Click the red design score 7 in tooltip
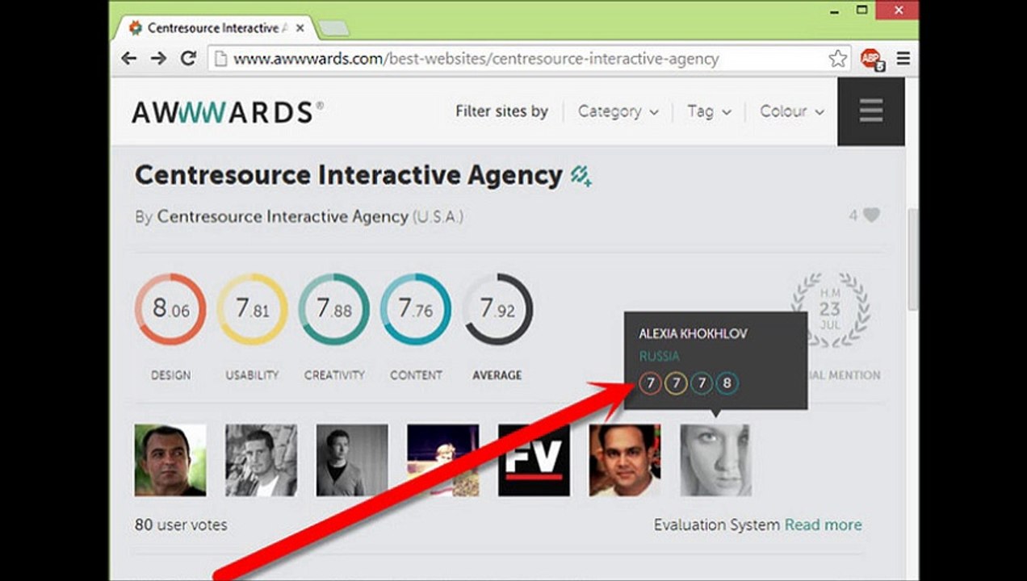 pos(650,383)
